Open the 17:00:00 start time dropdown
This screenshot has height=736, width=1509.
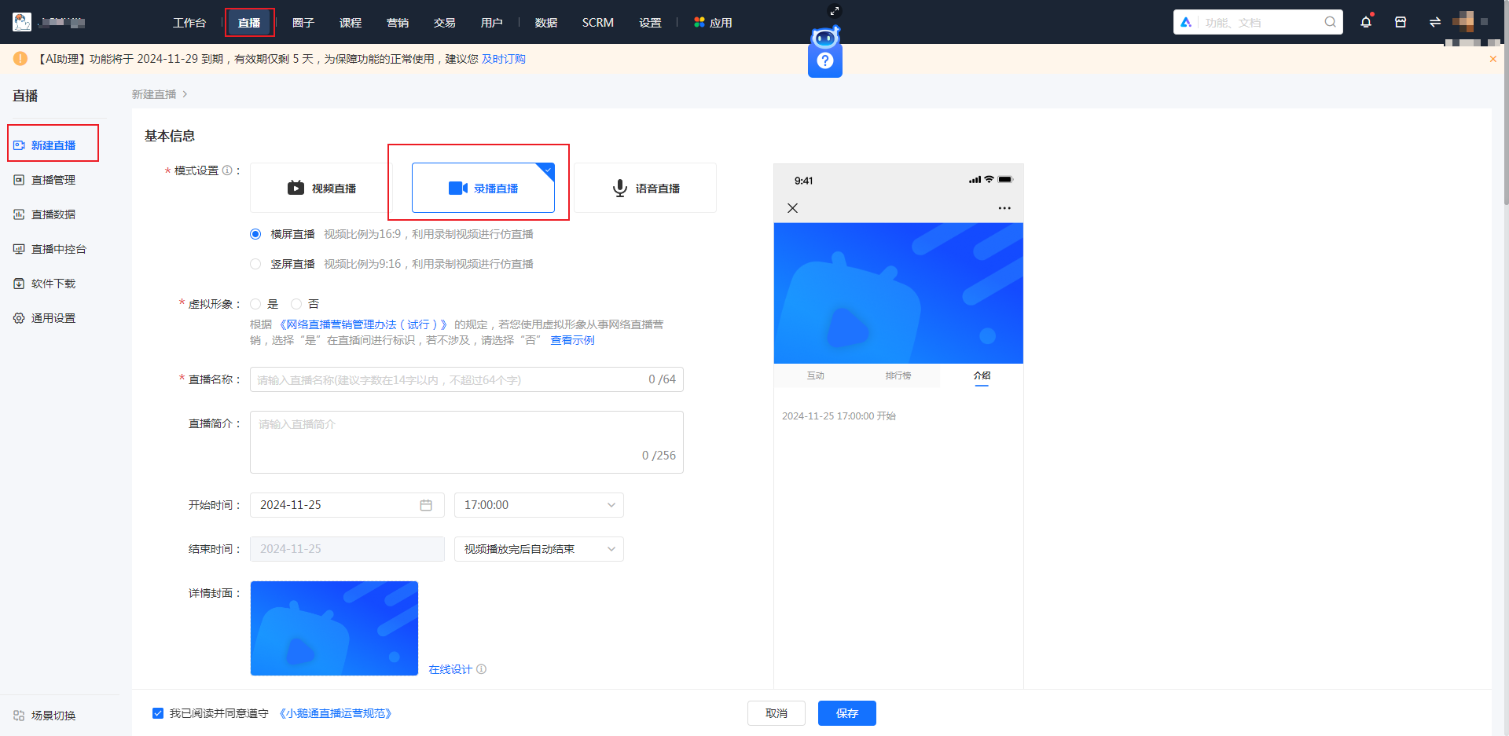pyautogui.click(x=538, y=505)
